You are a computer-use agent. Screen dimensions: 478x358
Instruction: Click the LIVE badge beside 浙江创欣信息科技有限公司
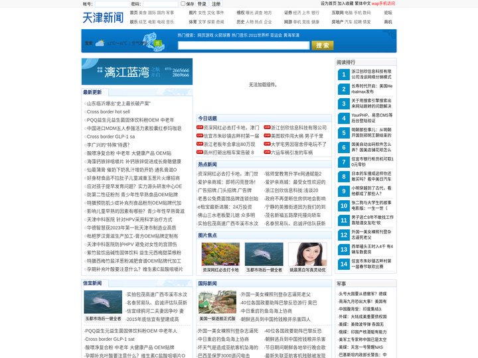coord(267,127)
